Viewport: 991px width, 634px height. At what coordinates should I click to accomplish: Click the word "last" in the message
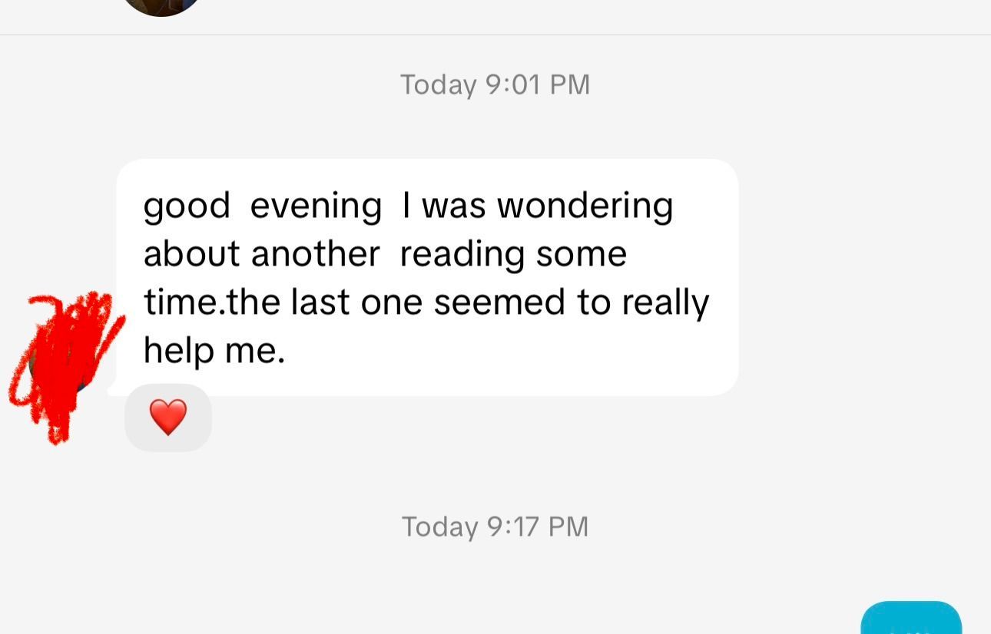tap(318, 302)
